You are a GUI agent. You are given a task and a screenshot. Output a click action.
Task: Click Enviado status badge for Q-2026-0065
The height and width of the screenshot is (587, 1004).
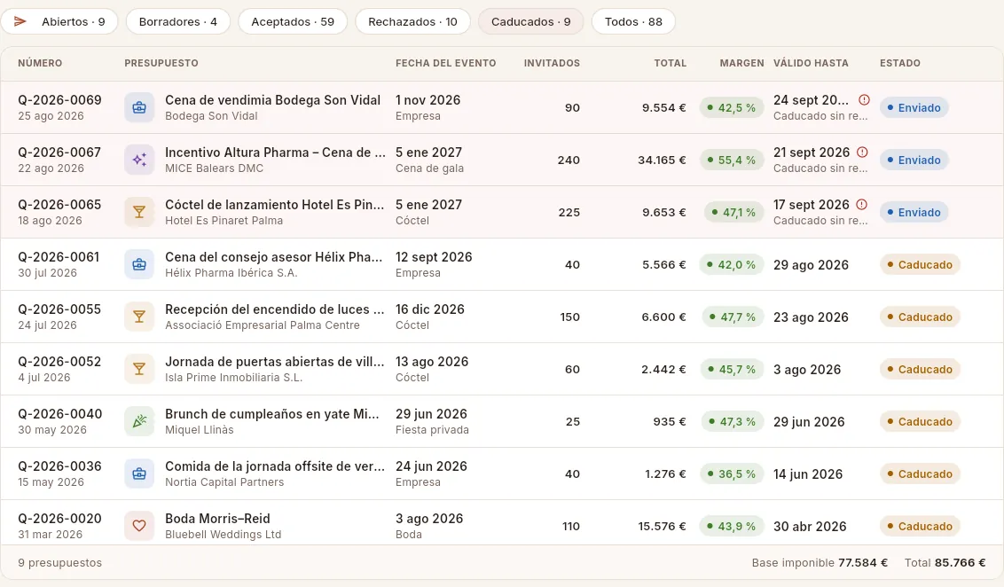(x=914, y=213)
